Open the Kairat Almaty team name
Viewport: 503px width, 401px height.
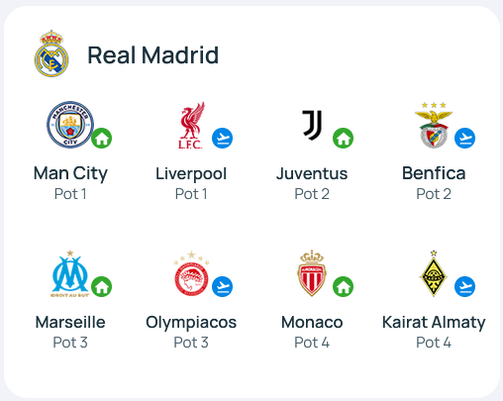(x=434, y=323)
